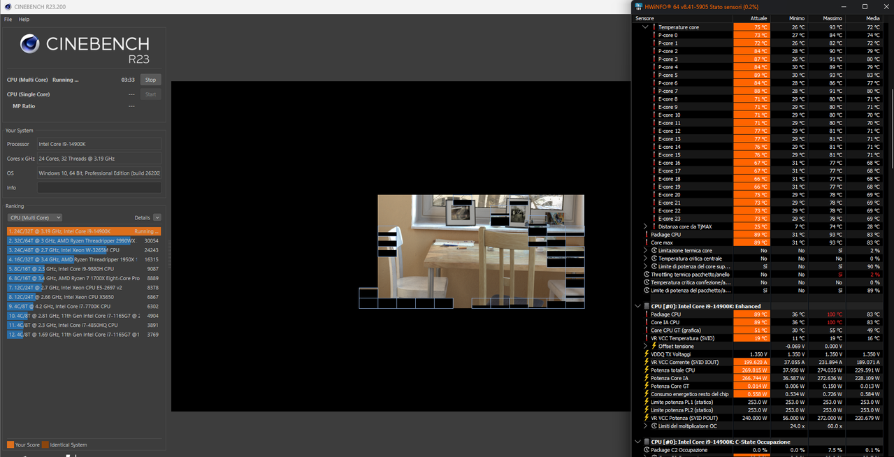Collapse the Temperature core group

tap(645, 27)
